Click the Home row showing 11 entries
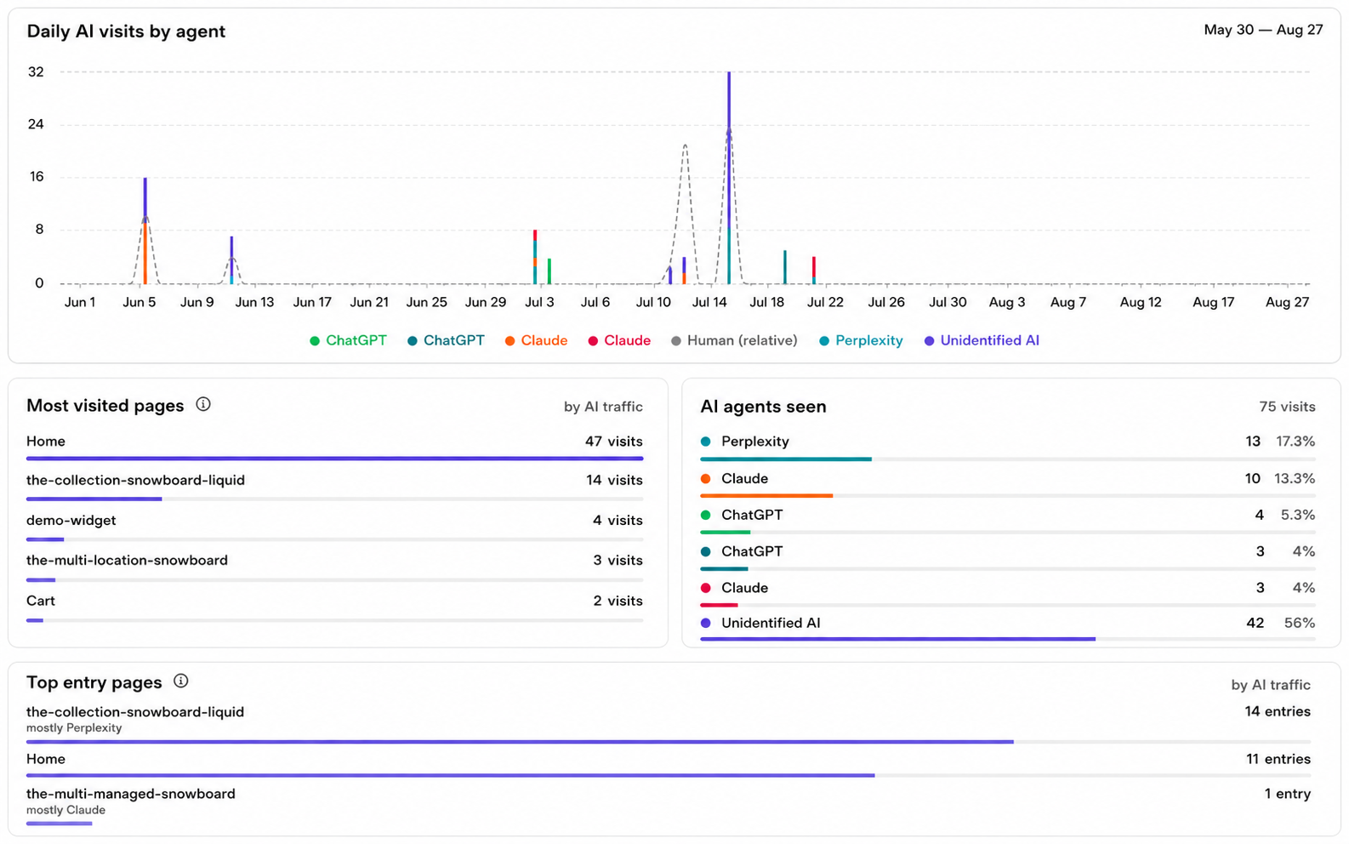 [x=669, y=764]
